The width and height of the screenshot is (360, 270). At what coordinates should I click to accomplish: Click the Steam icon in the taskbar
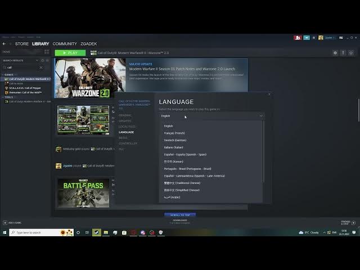pos(97,232)
